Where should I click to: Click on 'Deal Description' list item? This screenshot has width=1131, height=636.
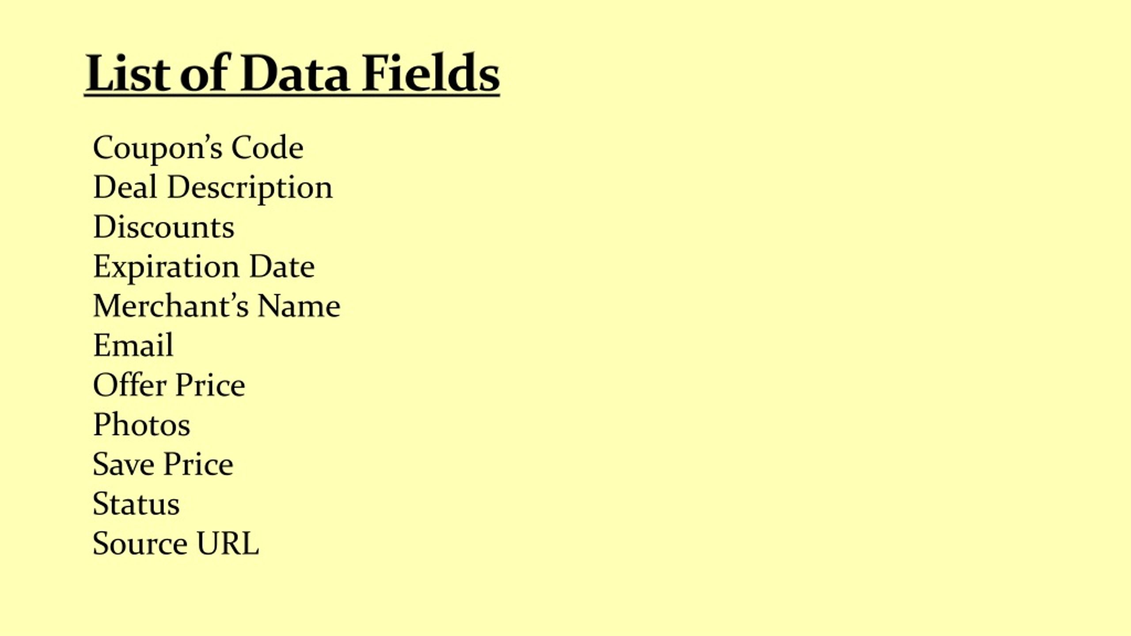coord(213,188)
